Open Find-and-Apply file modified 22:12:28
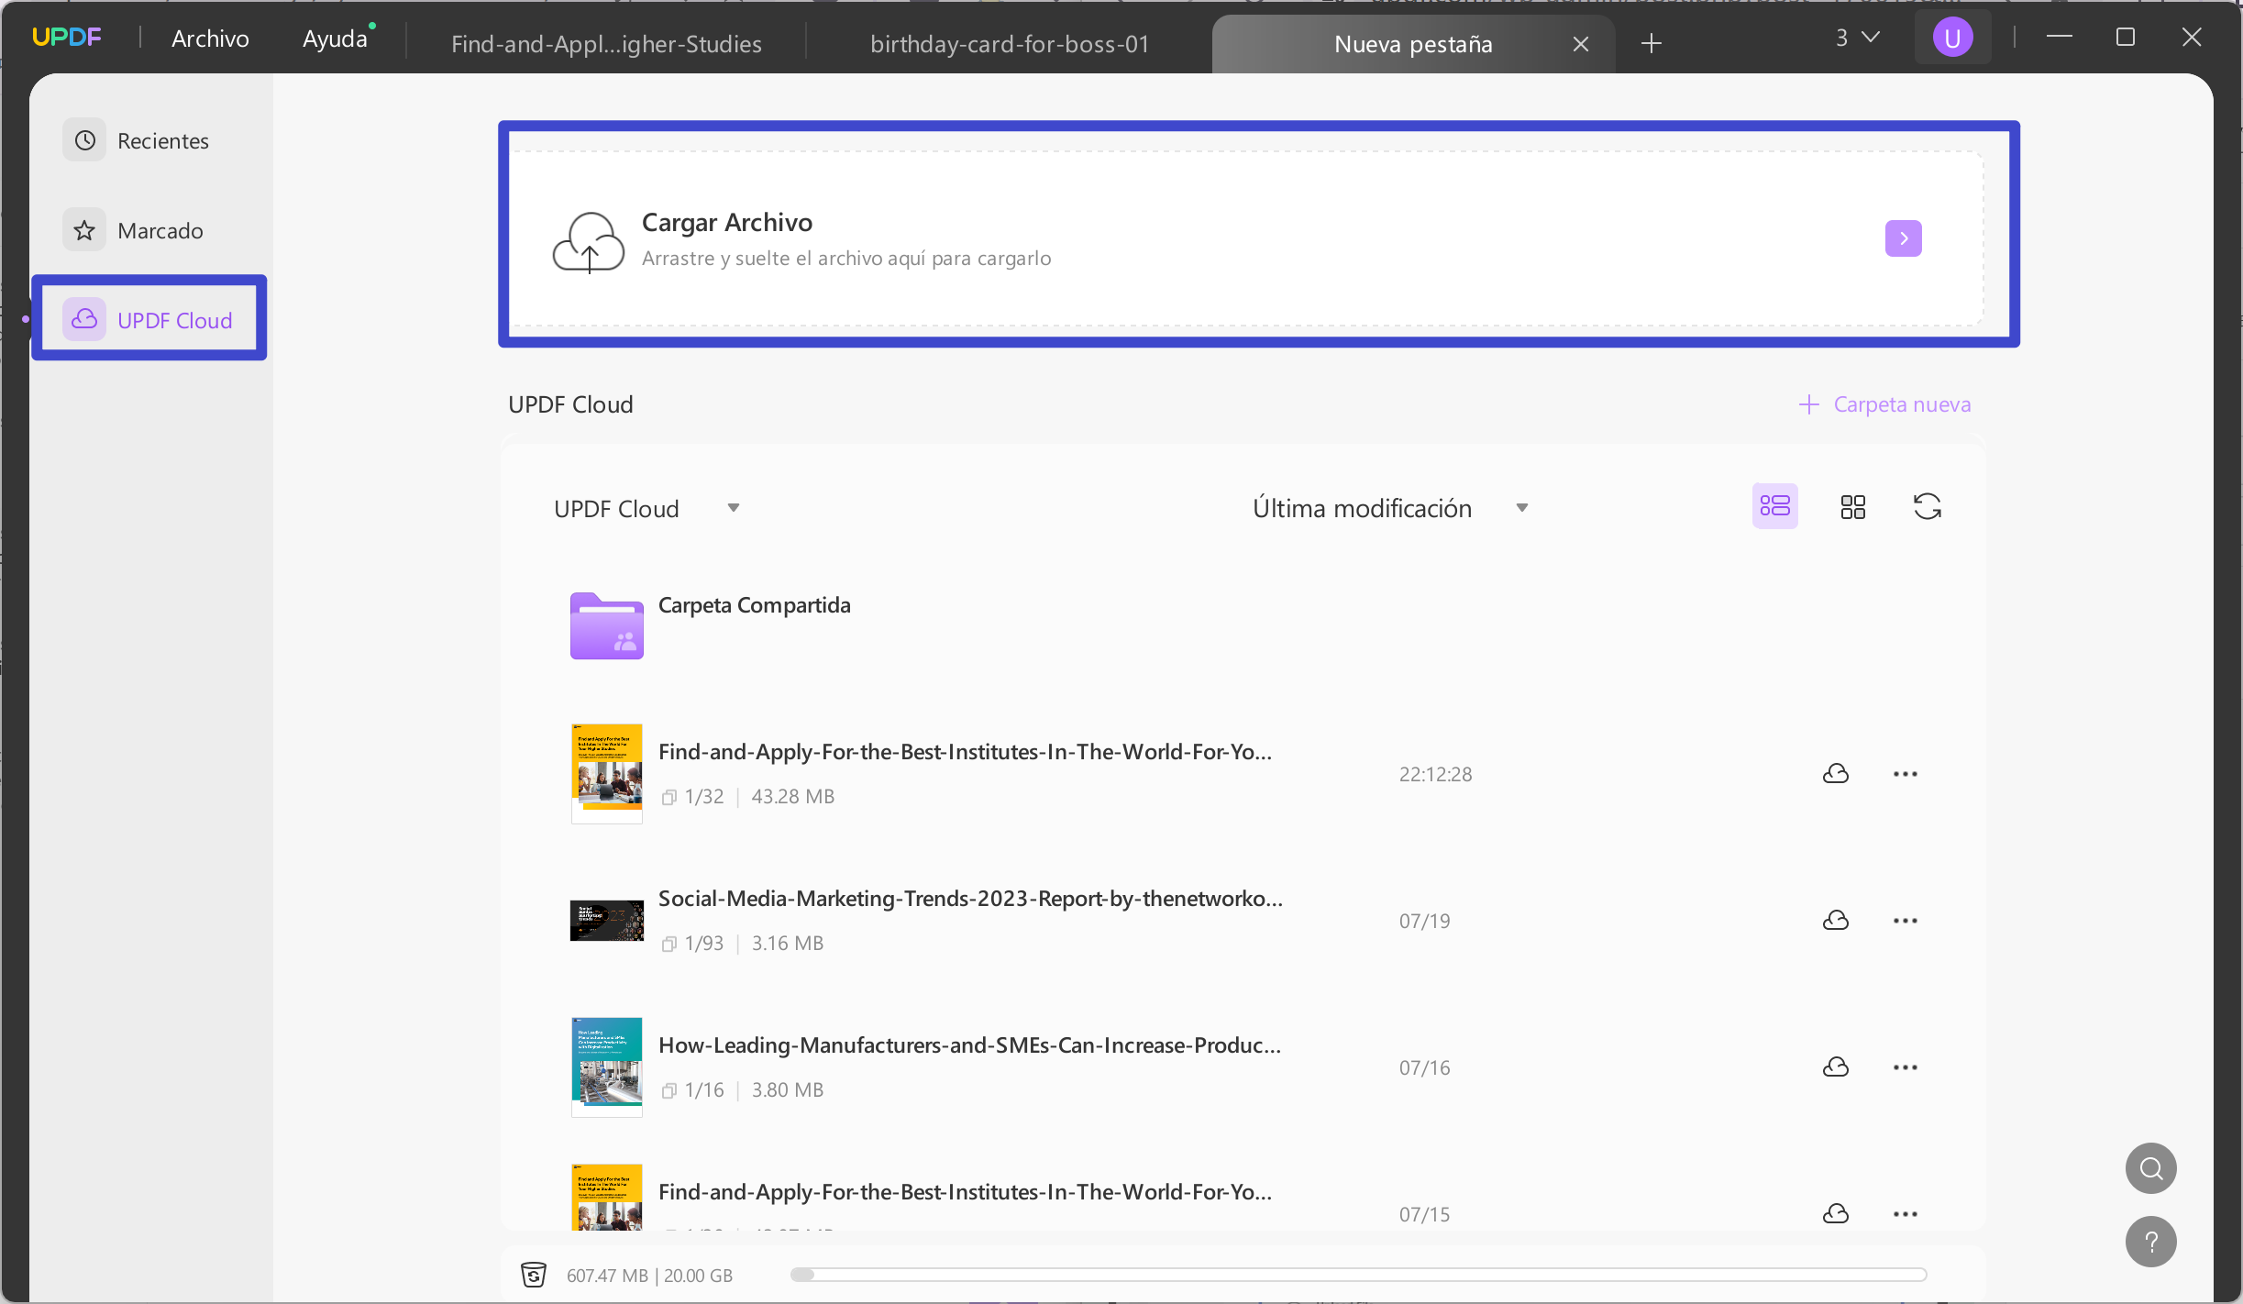This screenshot has width=2243, height=1304. point(965,752)
